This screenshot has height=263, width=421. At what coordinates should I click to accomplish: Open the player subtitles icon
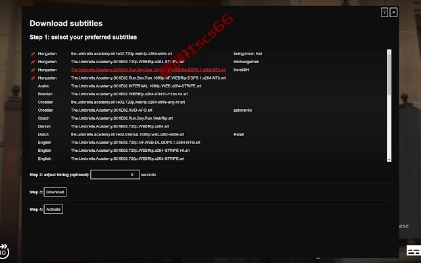point(414,251)
